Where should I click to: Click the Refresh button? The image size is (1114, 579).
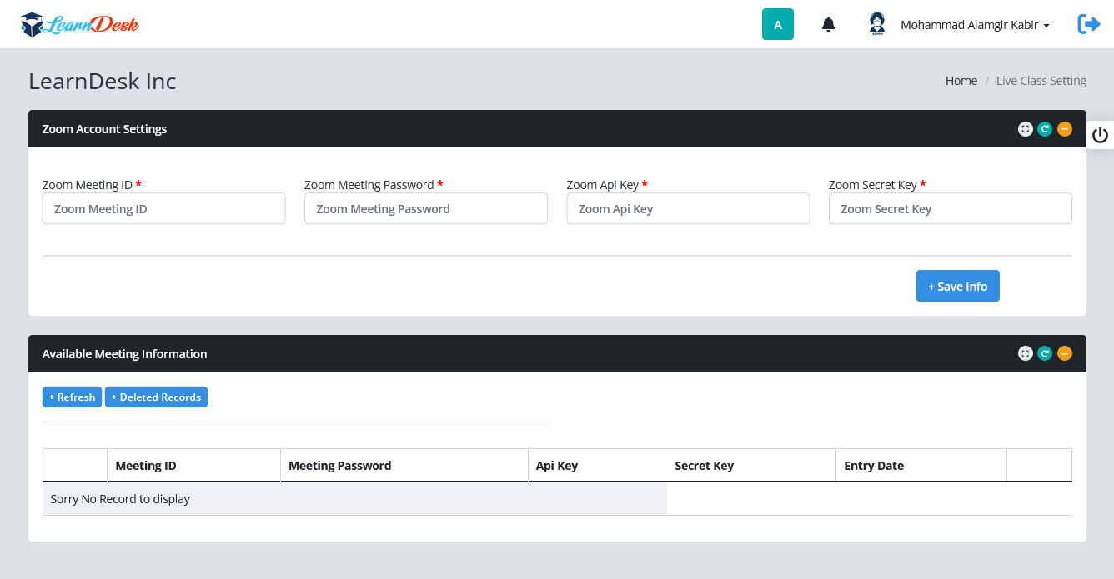pos(72,397)
